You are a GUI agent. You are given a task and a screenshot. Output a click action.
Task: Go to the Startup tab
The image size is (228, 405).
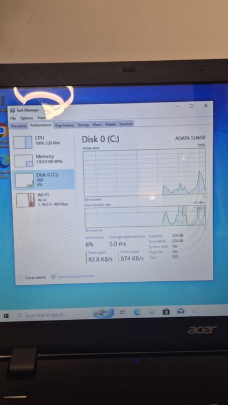click(x=83, y=125)
